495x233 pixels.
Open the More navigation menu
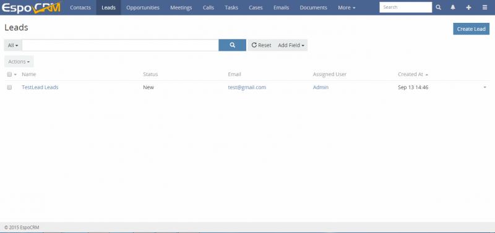[x=346, y=7]
